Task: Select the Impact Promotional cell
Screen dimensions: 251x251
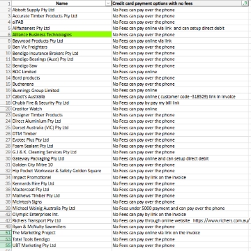Action: click(x=61, y=177)
